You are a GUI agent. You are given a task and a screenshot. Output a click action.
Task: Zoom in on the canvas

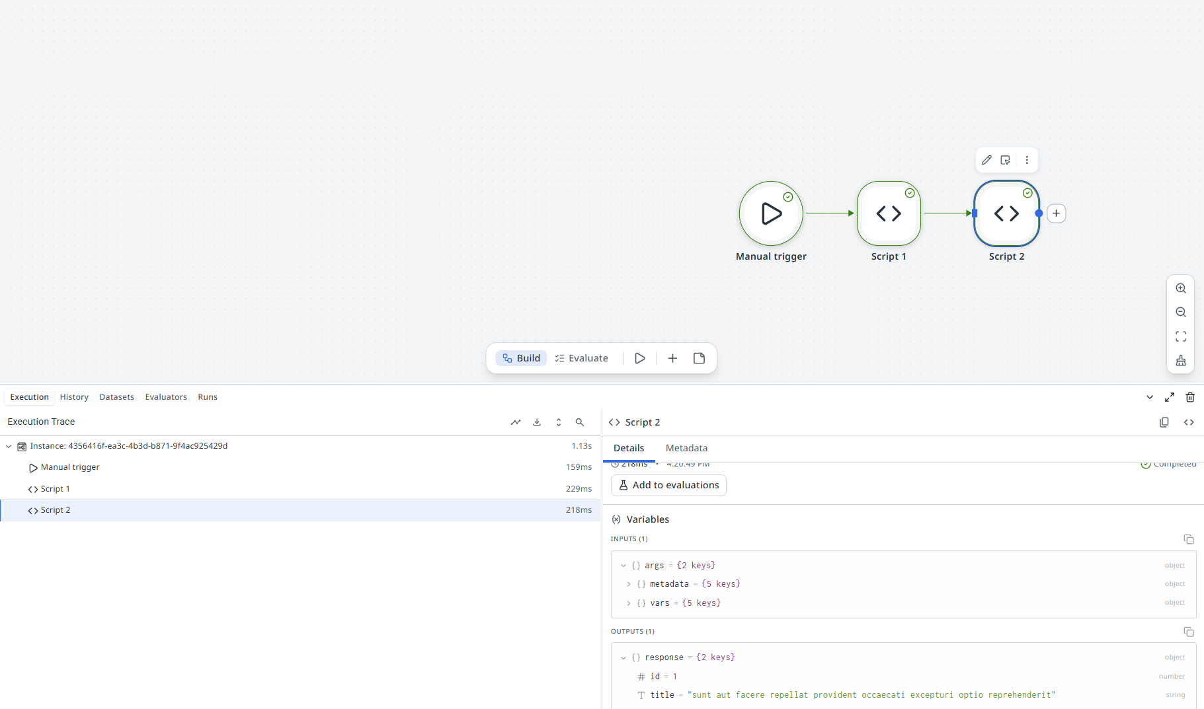click(1181, 288)
